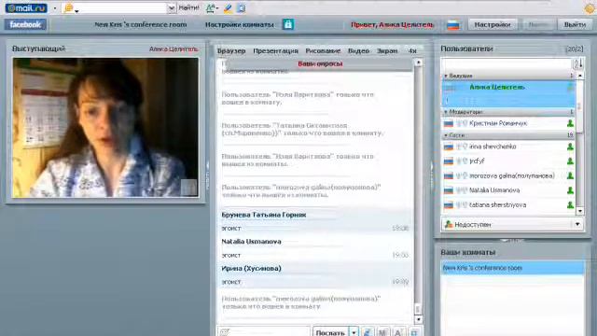This screenshot has width=597, height=336.
Task: Click users list scrollbar down arrow
Action: point(580,211)
